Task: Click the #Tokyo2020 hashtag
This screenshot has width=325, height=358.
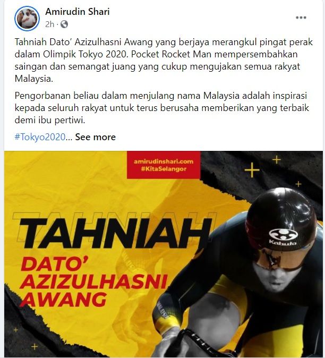Action: point(40,137)
